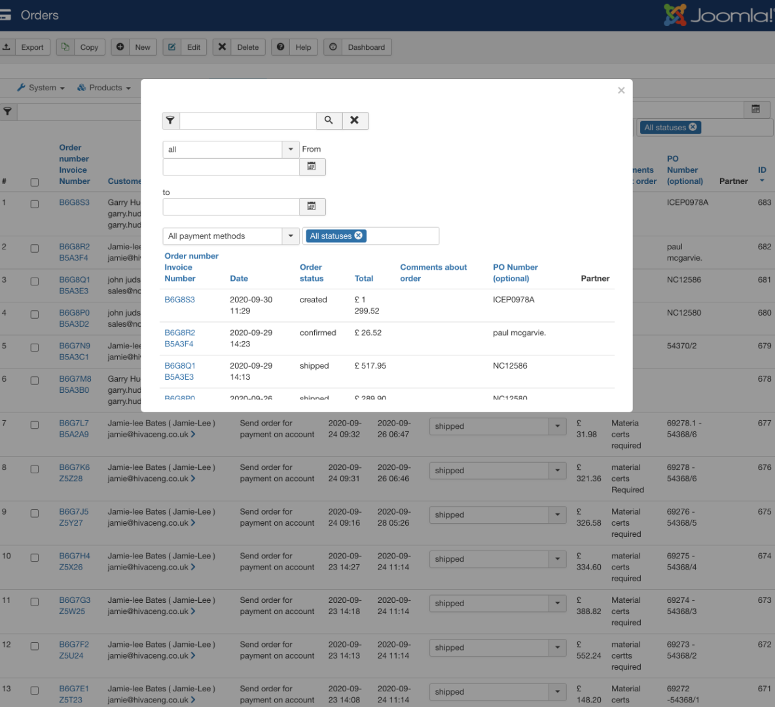
Task: Click the filter funnel icon in modal
Action: click(170, 120)
